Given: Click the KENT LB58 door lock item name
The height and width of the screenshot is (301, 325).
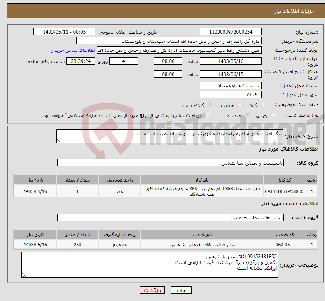Looking at the screenshot, I should pos(202,191).
